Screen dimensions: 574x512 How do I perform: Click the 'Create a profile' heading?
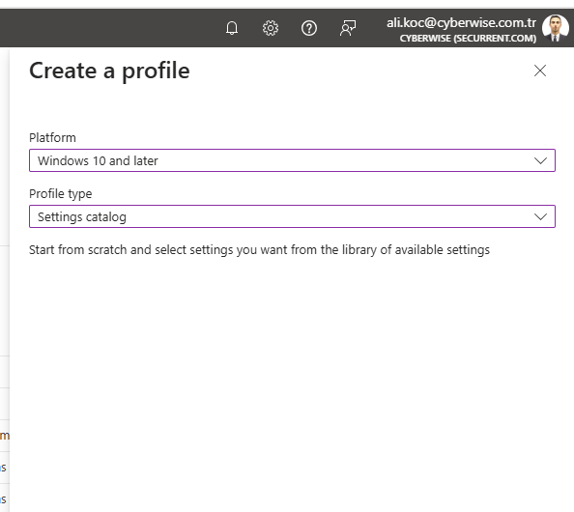[109, 71]
